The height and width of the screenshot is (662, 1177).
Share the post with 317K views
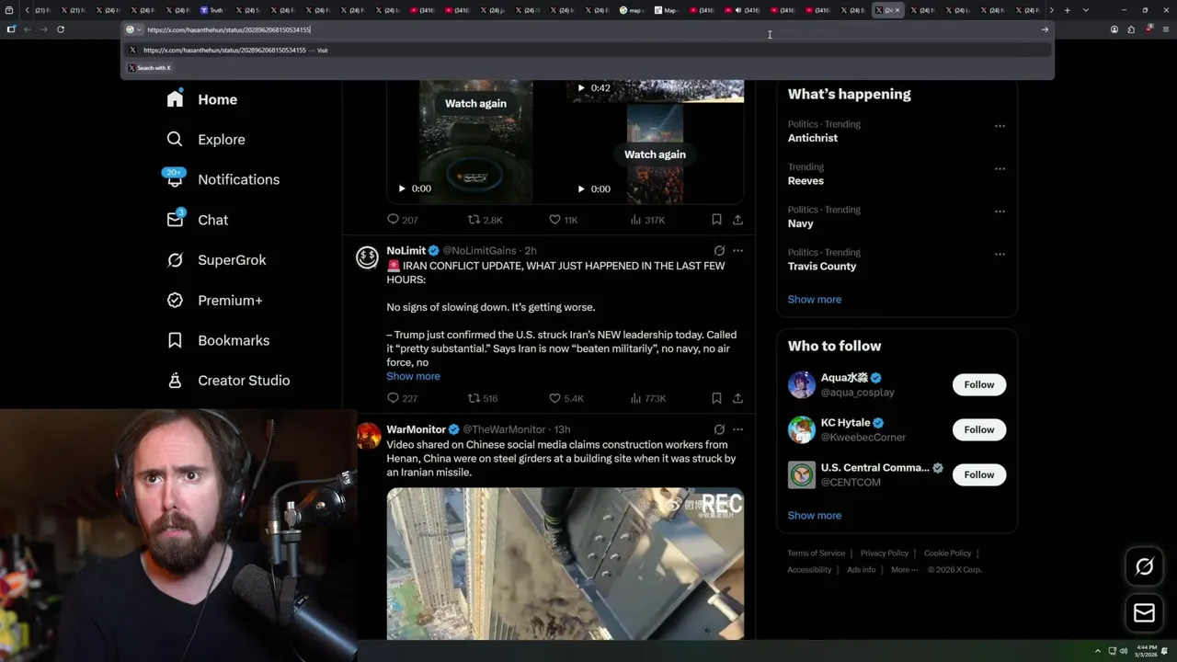pyautogui.click(x=737, y=220)
